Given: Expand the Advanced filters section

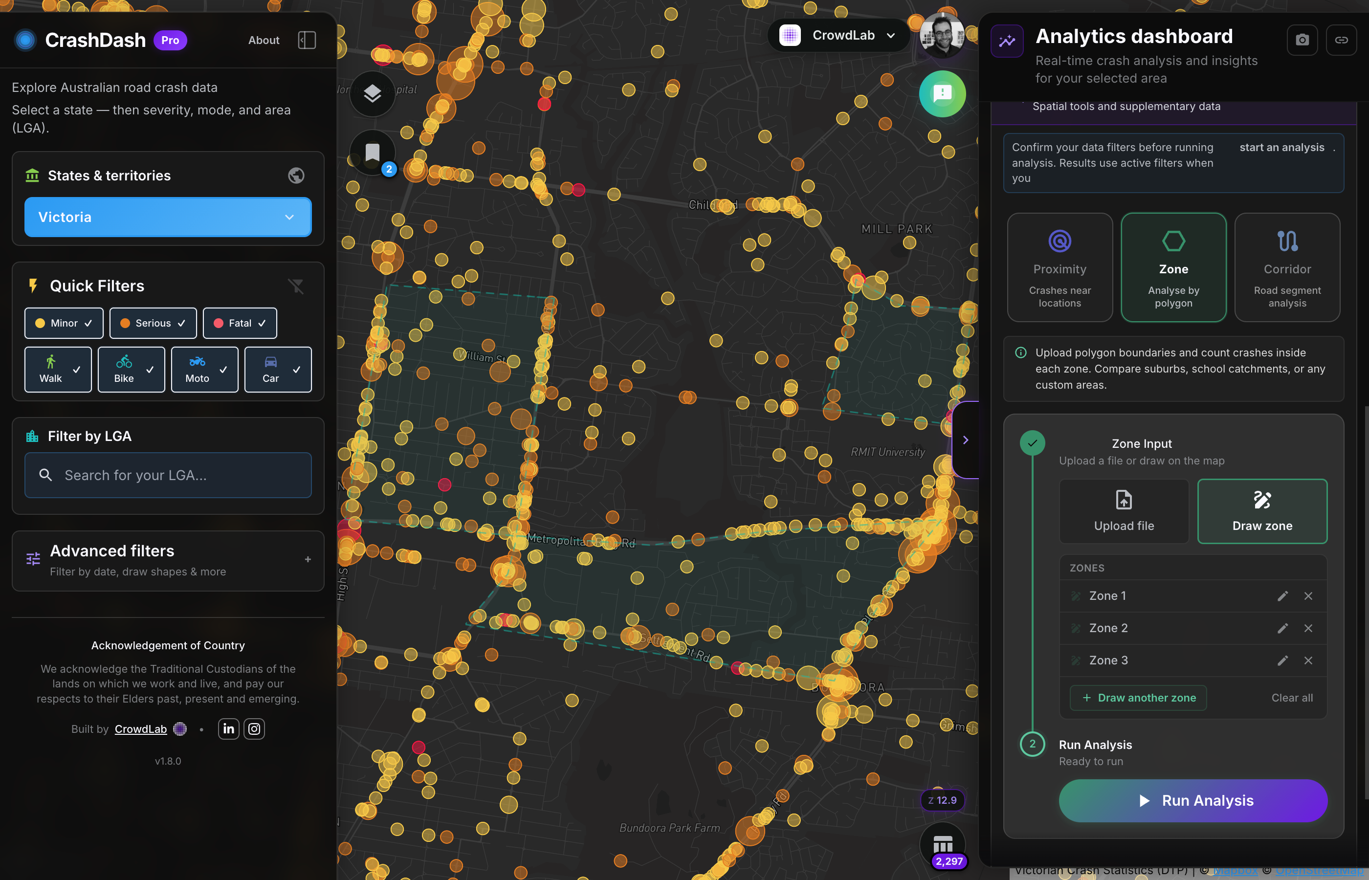Looking at the screenshot, I should 168,561.
